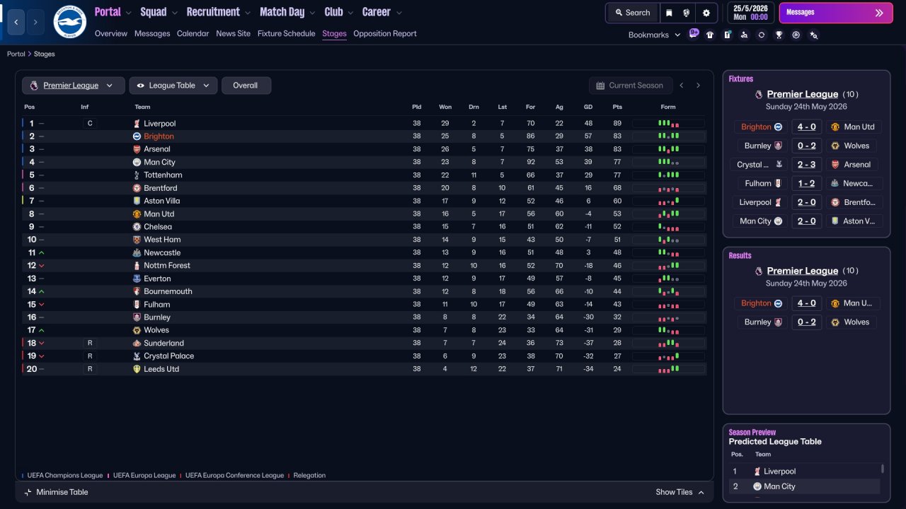Click the Chelsea crest in league table
This screenshot has height=509, width=906.
(x=137, y=227)
